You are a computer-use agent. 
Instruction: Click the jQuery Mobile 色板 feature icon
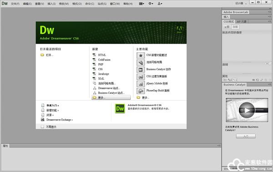click(141, 84)
